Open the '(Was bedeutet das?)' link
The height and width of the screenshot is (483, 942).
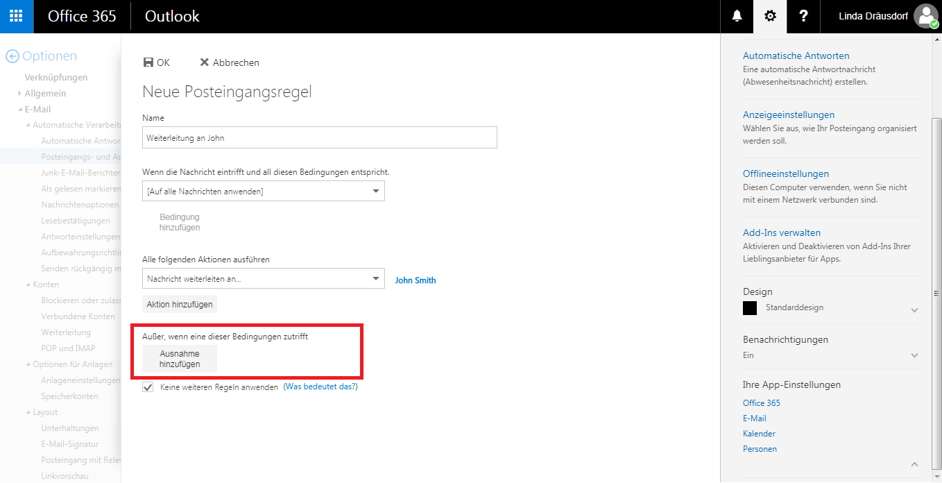[x=320, y=387]
